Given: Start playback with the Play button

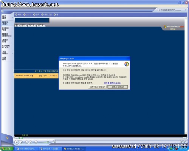Looking at the screenshot, I should tap(17, 142).
